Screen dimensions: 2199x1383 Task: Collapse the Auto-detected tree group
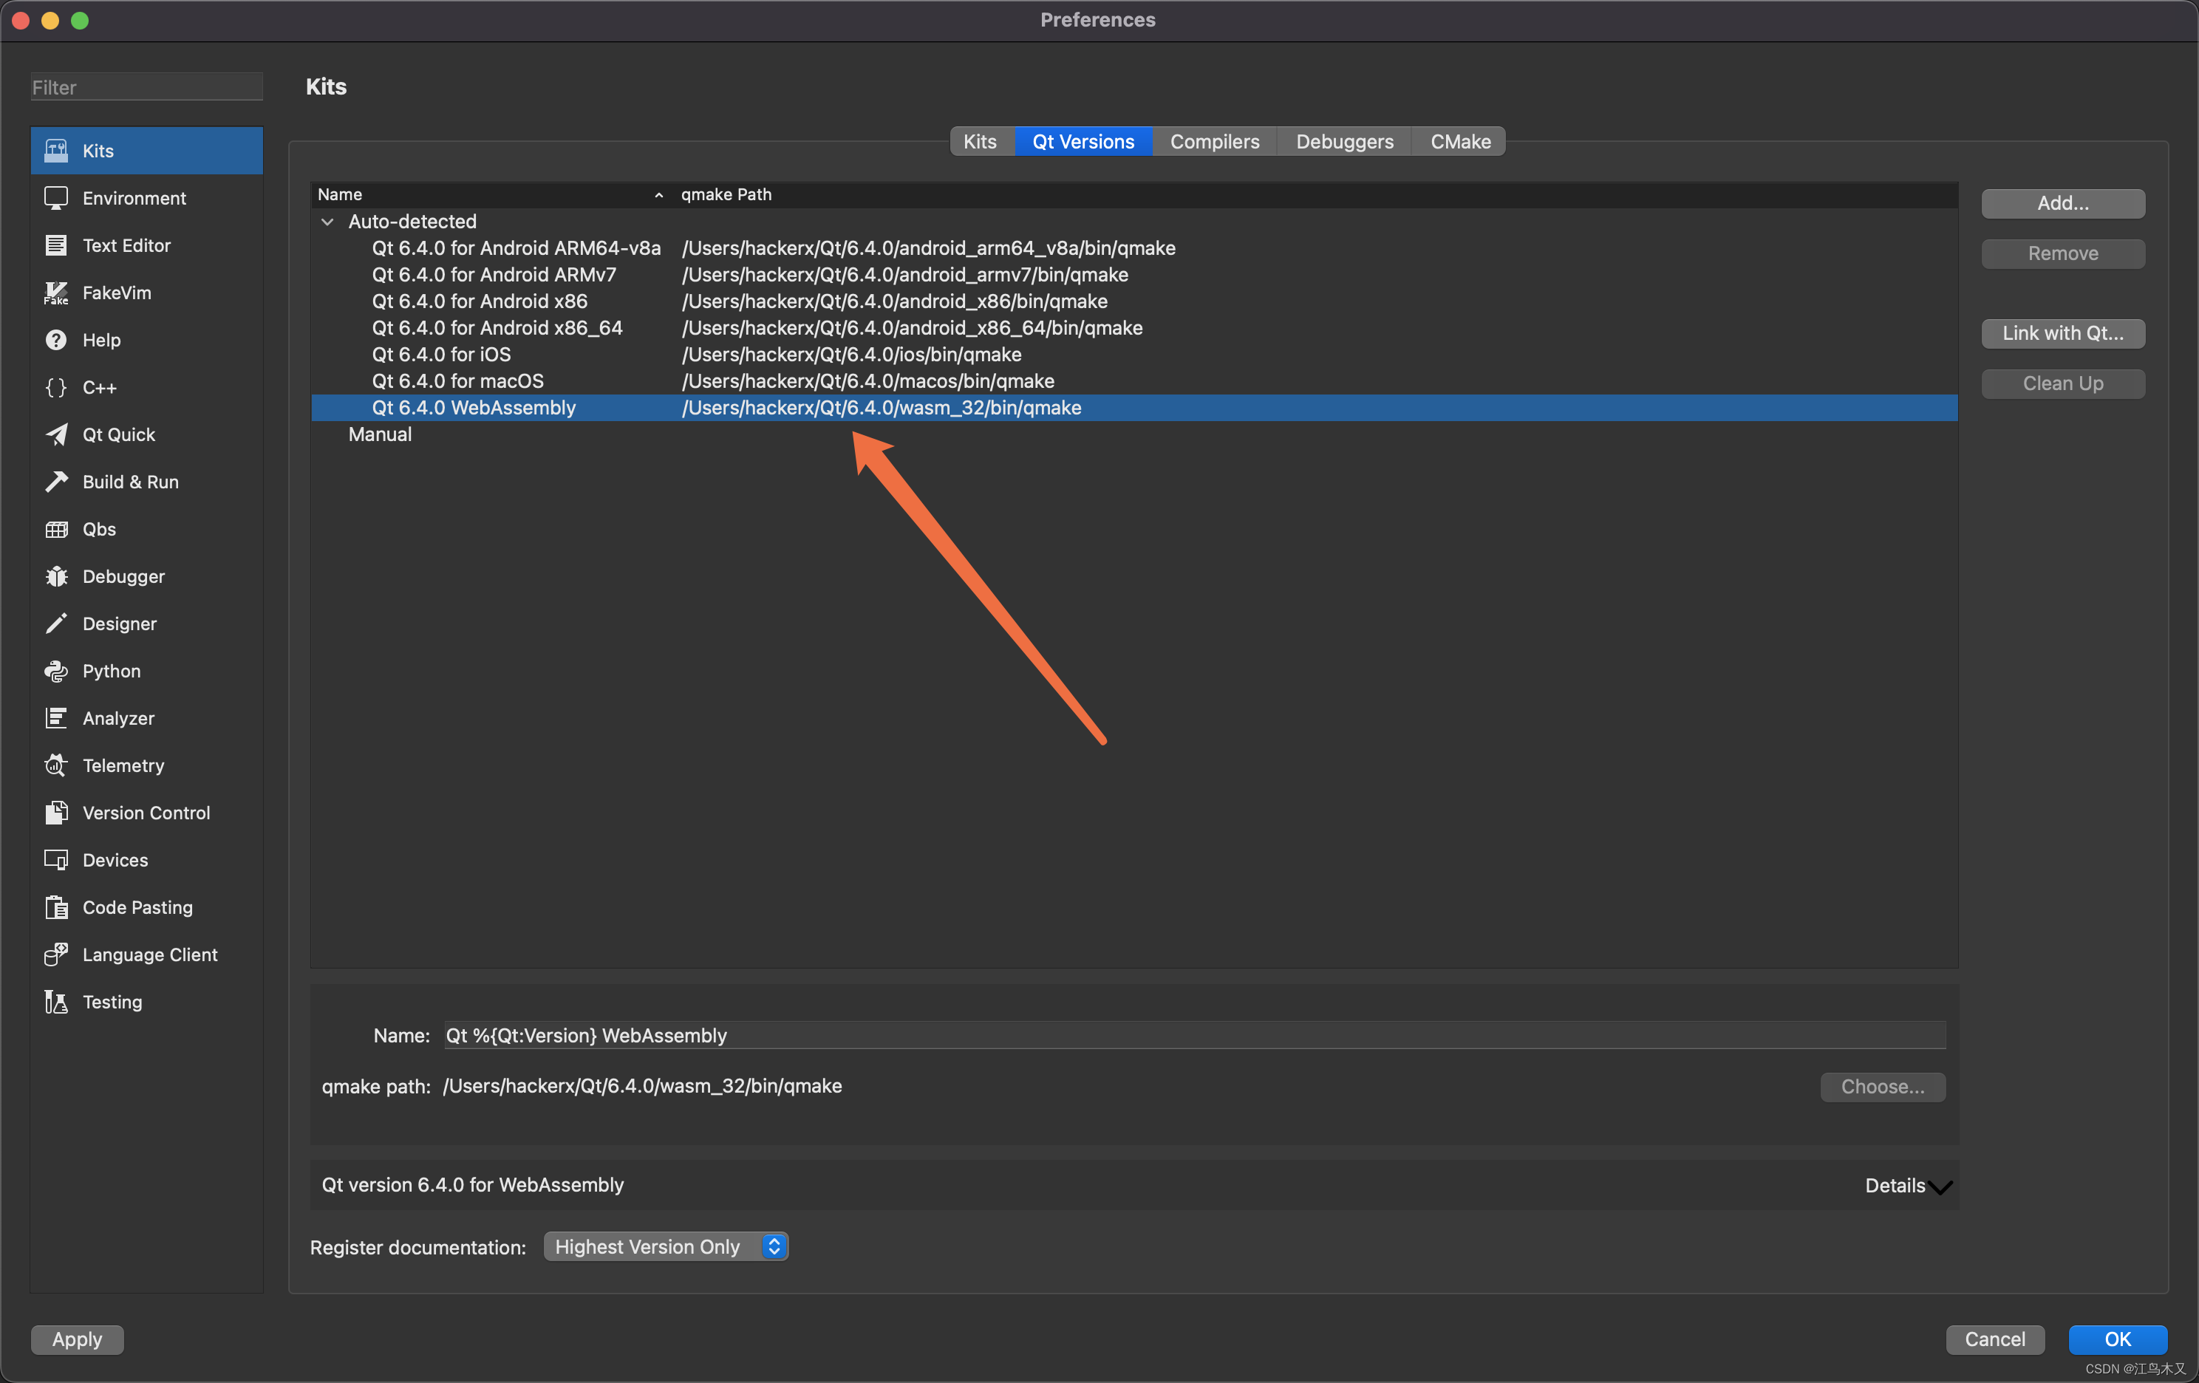327,222
